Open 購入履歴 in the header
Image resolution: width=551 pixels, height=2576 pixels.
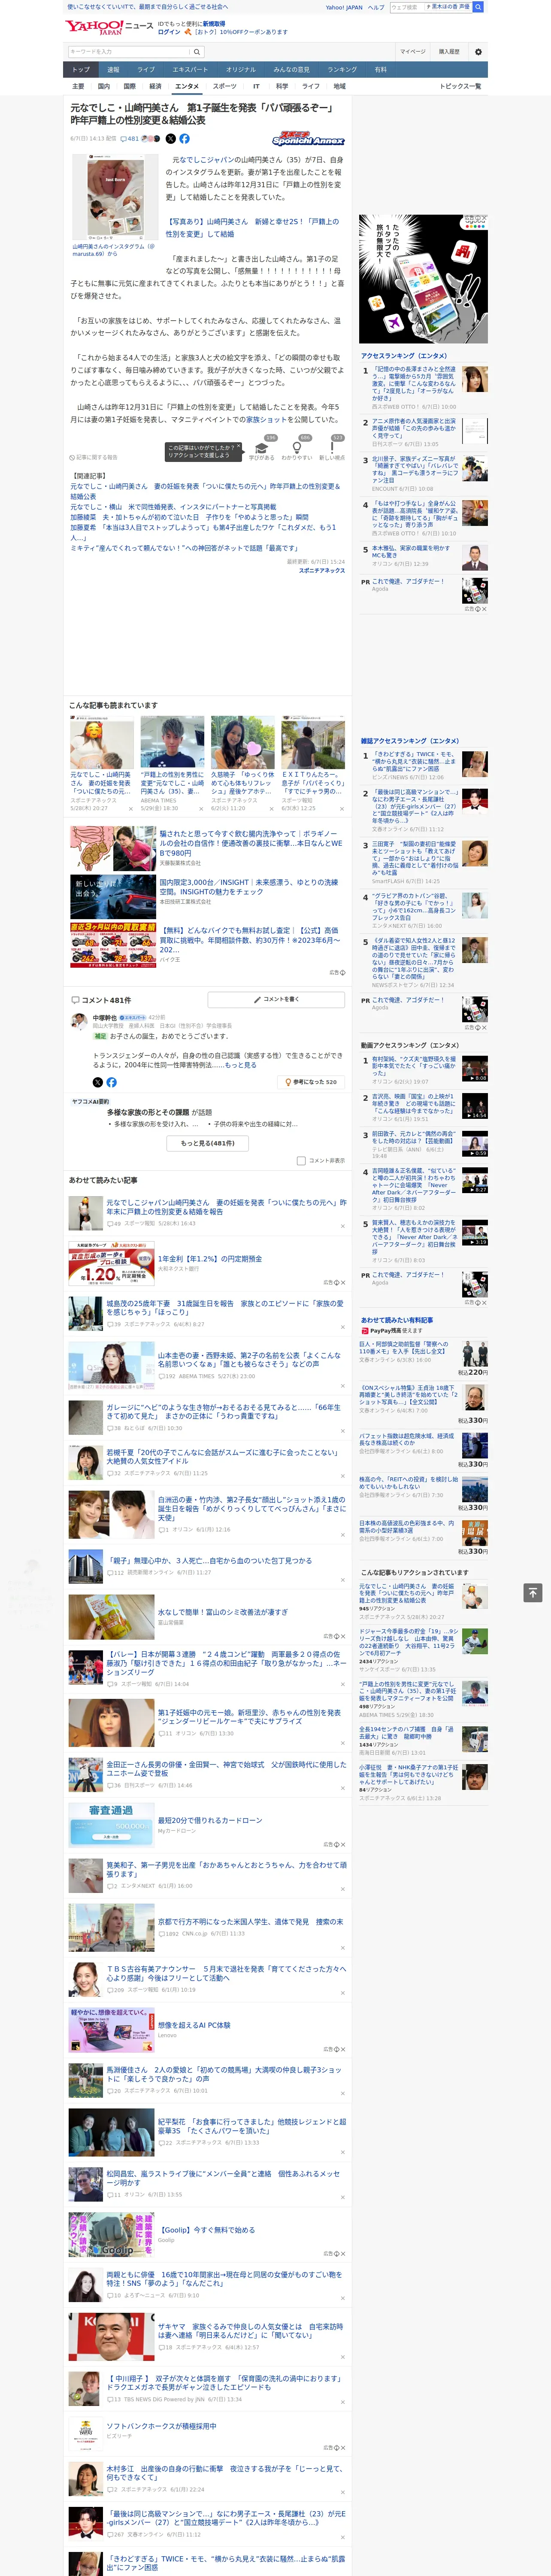(x=449, y=51)
